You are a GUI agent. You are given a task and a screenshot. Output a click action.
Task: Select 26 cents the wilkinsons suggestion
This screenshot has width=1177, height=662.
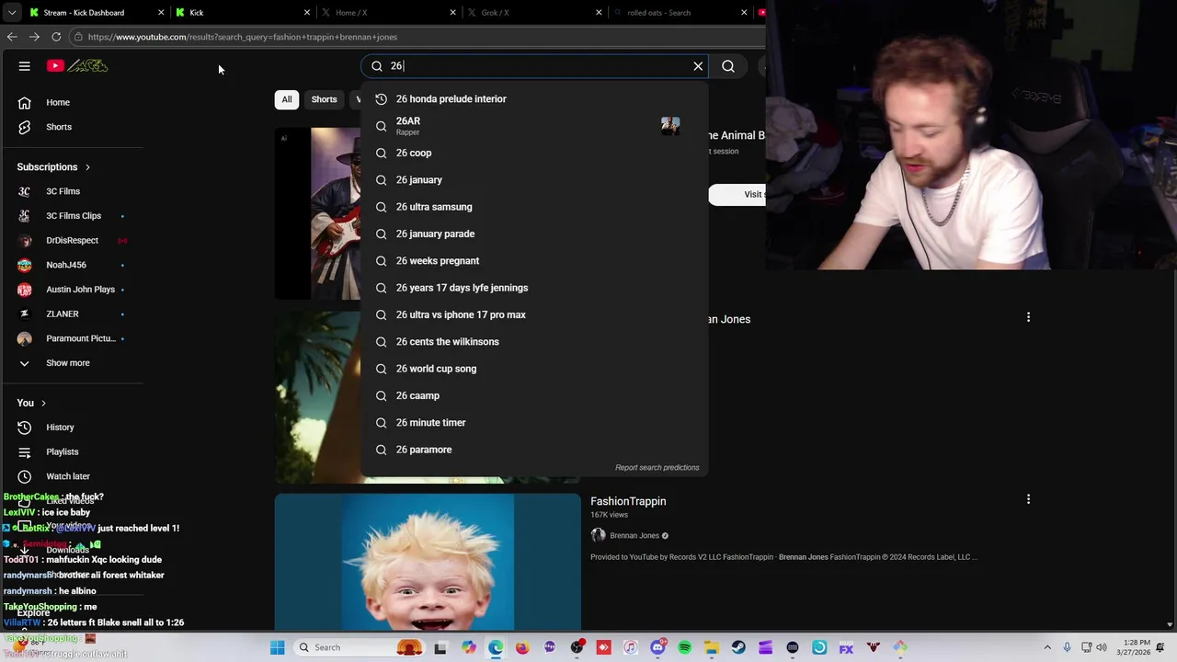pos(534,342)
